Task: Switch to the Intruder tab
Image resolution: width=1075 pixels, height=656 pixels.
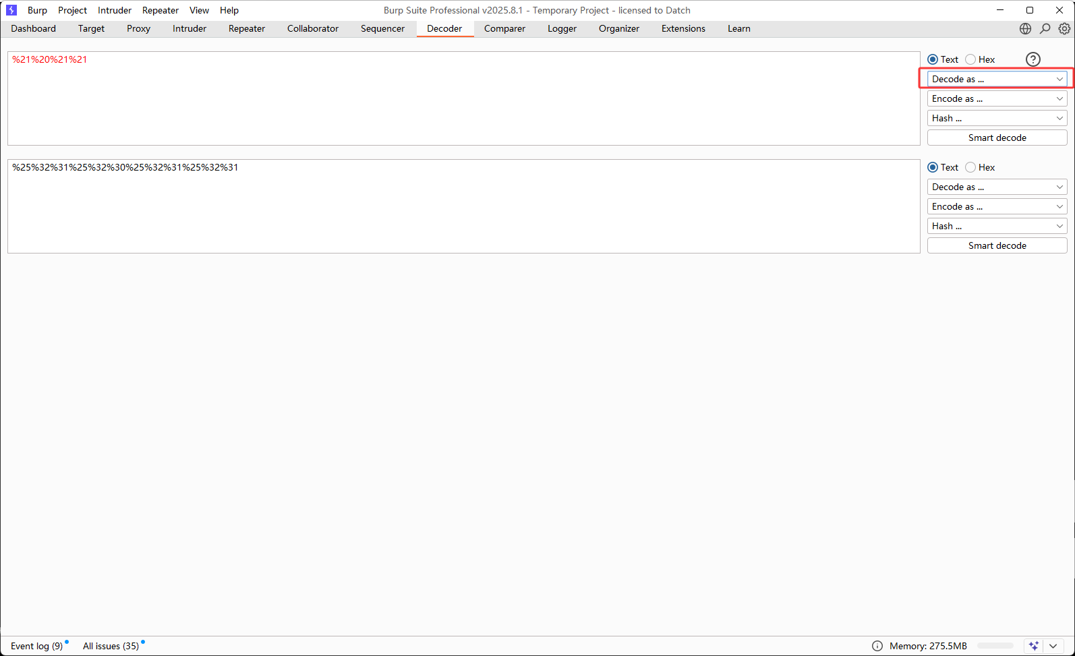Action: [190, 28]
